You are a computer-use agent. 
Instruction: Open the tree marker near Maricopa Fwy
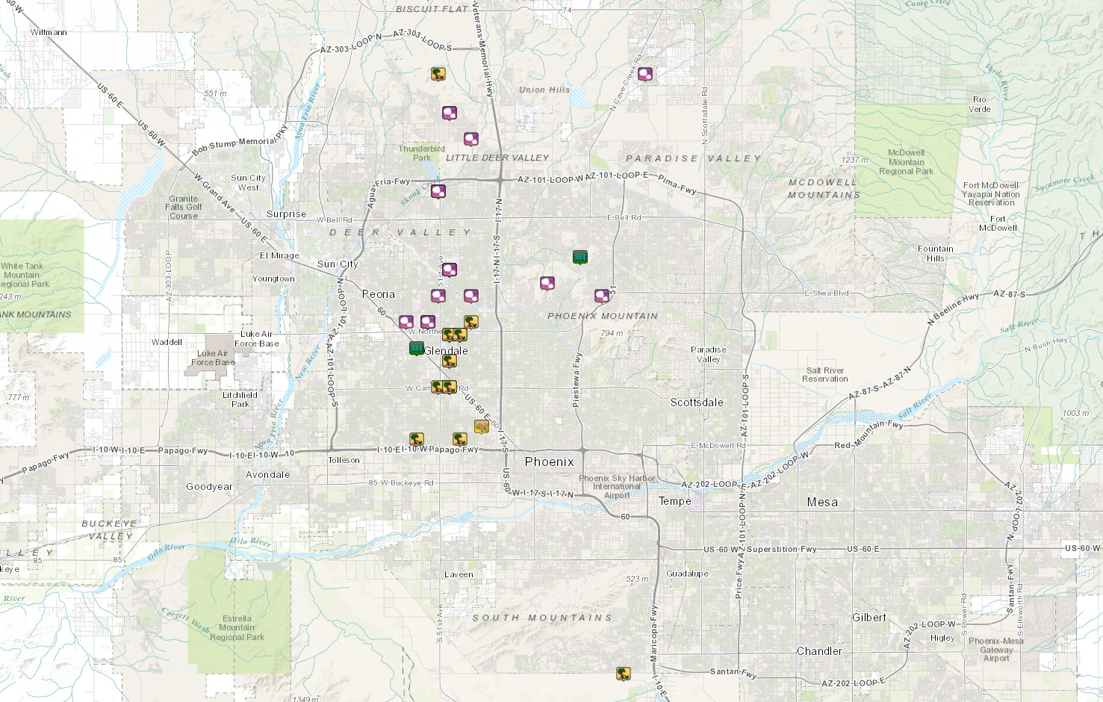tap(623, 674)
